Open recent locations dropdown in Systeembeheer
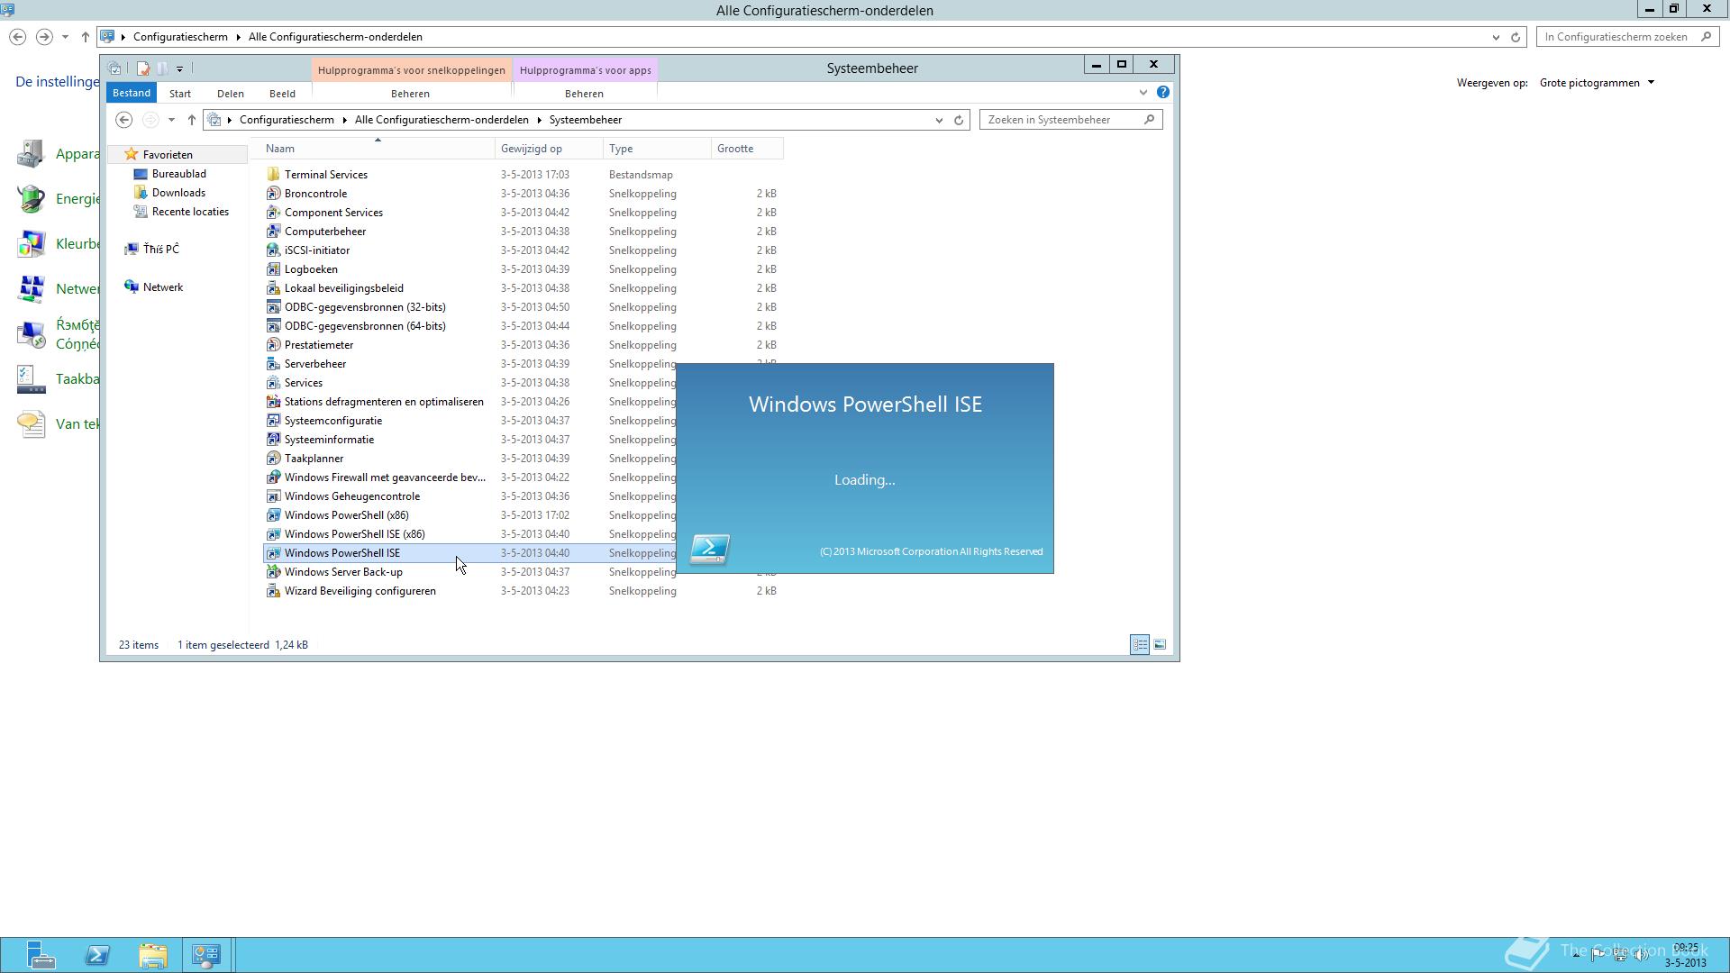The width and height of the screenshot is (1730, 973). 171,120
